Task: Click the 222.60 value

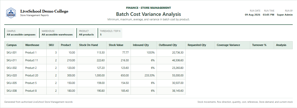Action: coord(101,60)
